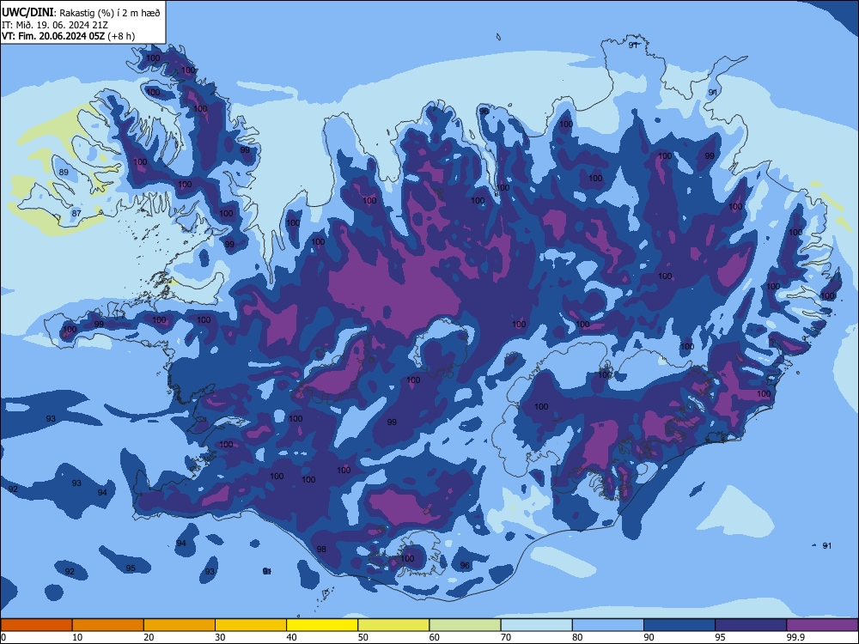The image size is (859, 644).
Task: Click the bright yellow 40–50 legend swatch
Action: [322, 625]
